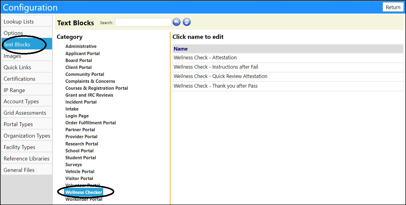The width and height of the screenshot is (406, 205).
Task: Edit Wellness Check - Quick Review Attestation
Action: [x=220, y=76]
